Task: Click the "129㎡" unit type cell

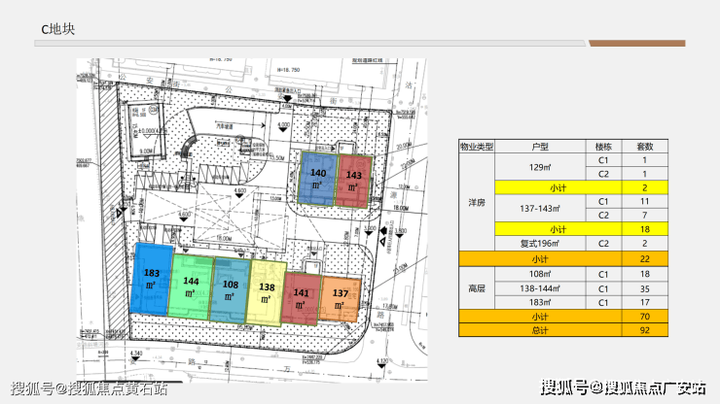Action: pos(540,167)
